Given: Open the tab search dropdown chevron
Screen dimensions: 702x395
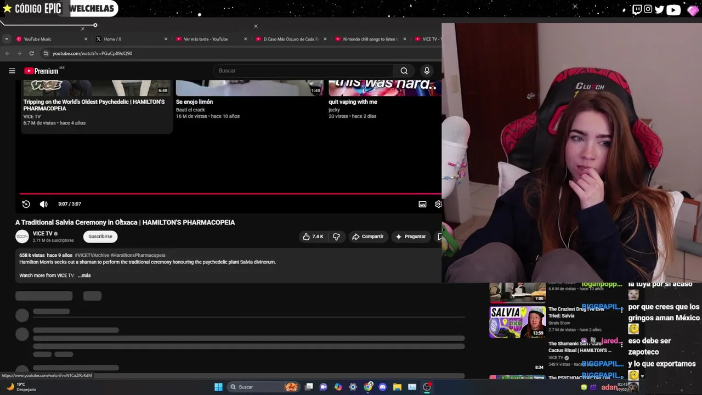Looking at the screenshot, I should pos(6,39).
